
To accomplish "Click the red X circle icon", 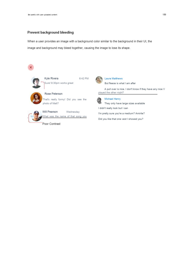I will (31, 67).
